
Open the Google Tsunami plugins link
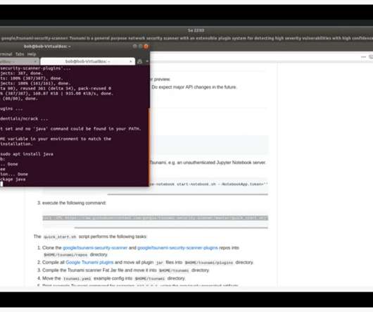click(89, 262)
